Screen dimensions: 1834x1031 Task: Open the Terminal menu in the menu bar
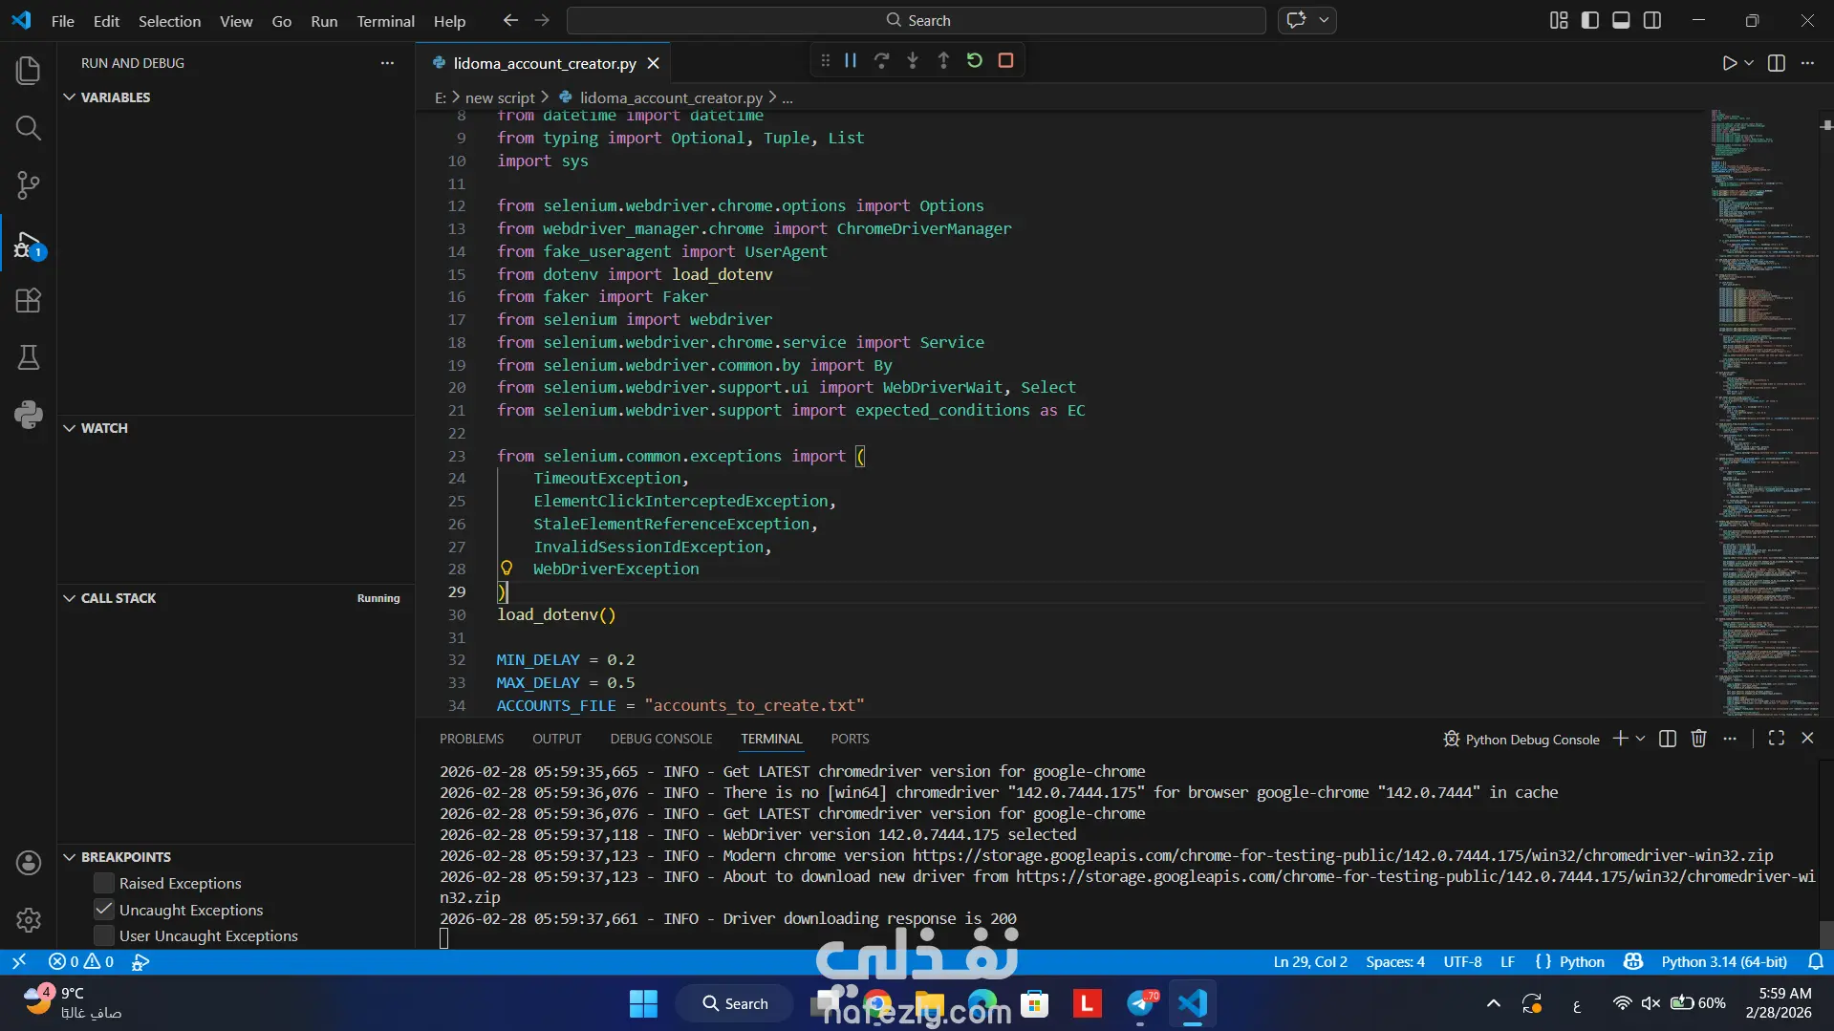point(385,21)
